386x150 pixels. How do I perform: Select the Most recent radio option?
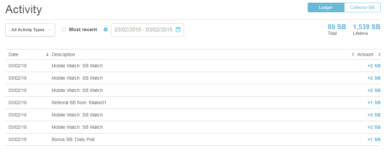[x=64, y=30]
